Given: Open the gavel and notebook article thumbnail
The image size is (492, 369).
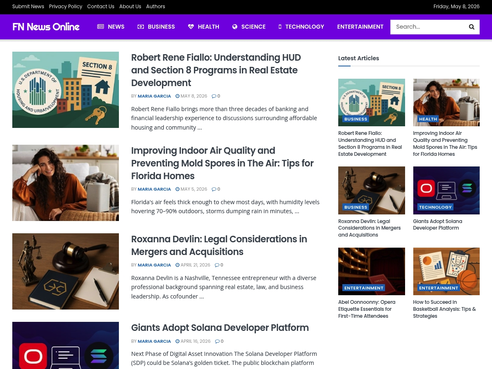Looking at the screenshot, I should point(66,271).
